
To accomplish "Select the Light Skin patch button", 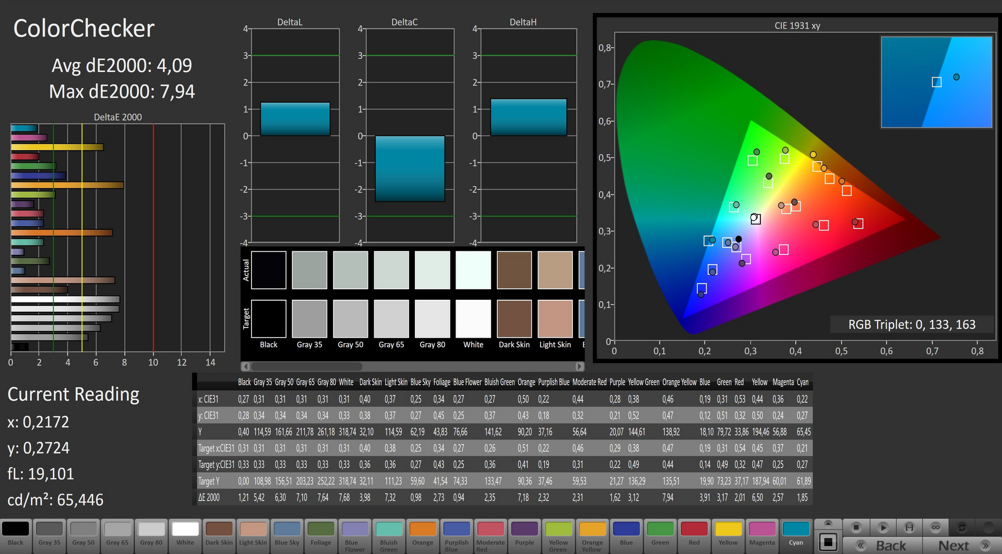I will 253,536.
